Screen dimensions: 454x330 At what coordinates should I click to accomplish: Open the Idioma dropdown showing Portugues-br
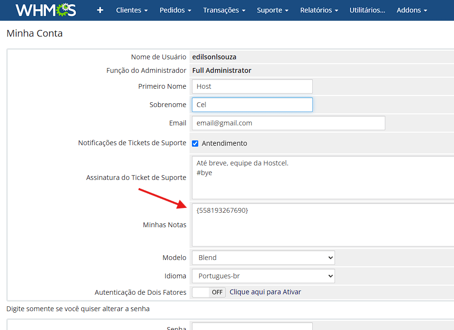pos(263,276)
